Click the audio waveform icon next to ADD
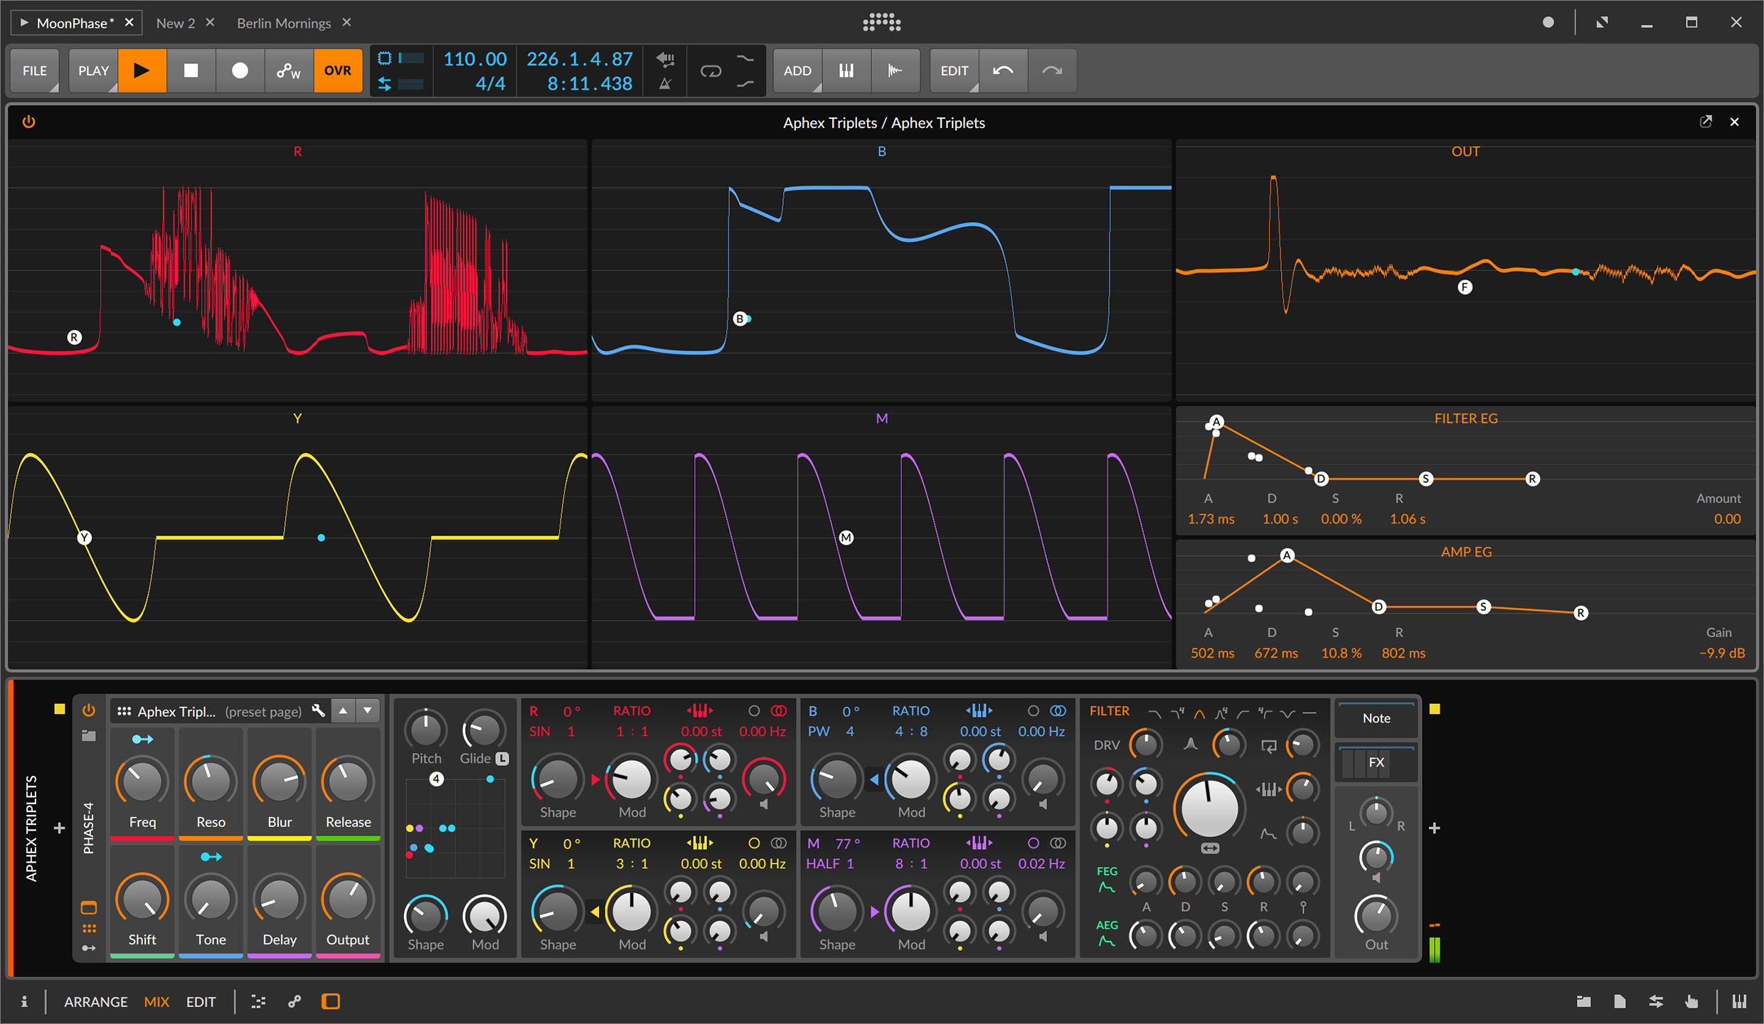The height and width of the screenshot is (1024, 1764). point(895,71)
